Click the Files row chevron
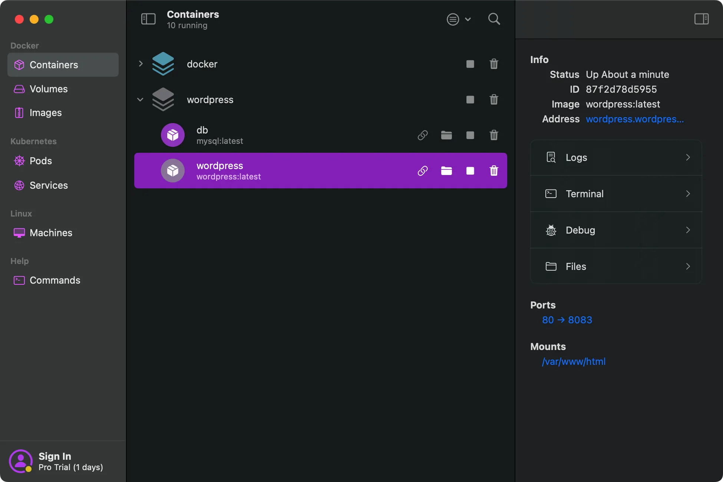 [x=688, y=267]
